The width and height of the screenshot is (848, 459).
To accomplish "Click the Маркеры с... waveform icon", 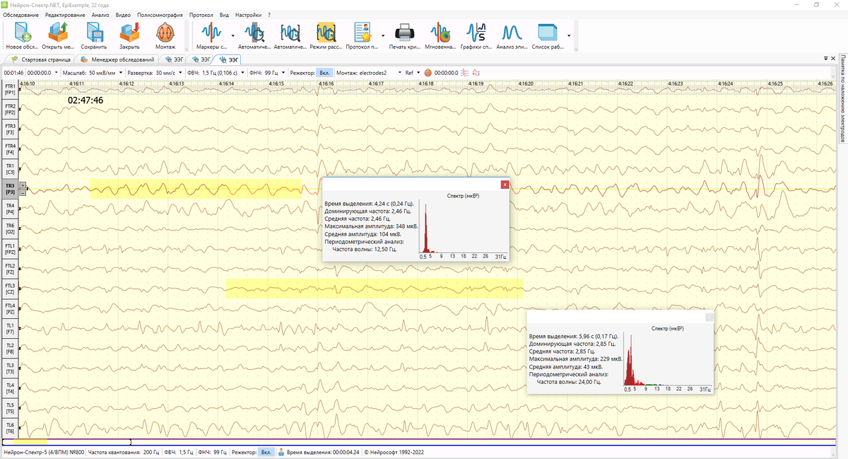I will (211, 35).
